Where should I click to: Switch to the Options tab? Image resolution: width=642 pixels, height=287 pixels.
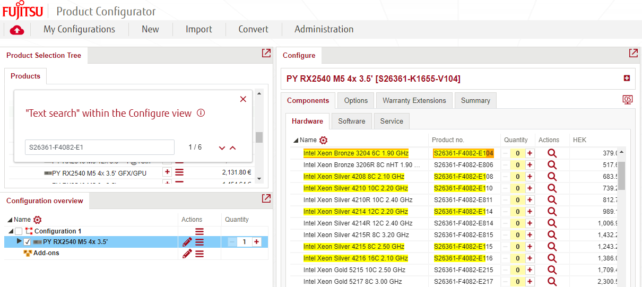[356, 100]
